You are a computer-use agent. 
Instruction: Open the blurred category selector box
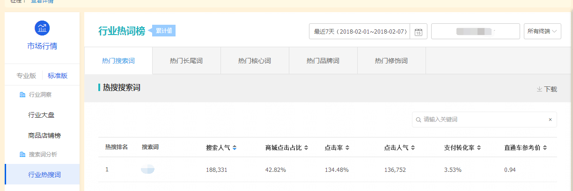click(x=475, y=32)
